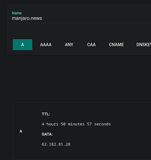Switch to the CNAME record tab

coord(117,44)
